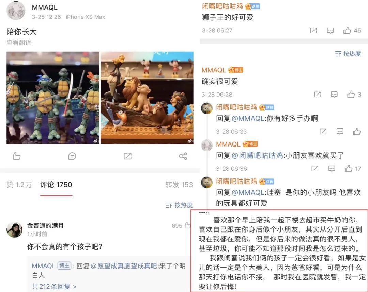Open the Ninja Turtles figures photo
The image size is (368, 292).
[x=53, y=98]
